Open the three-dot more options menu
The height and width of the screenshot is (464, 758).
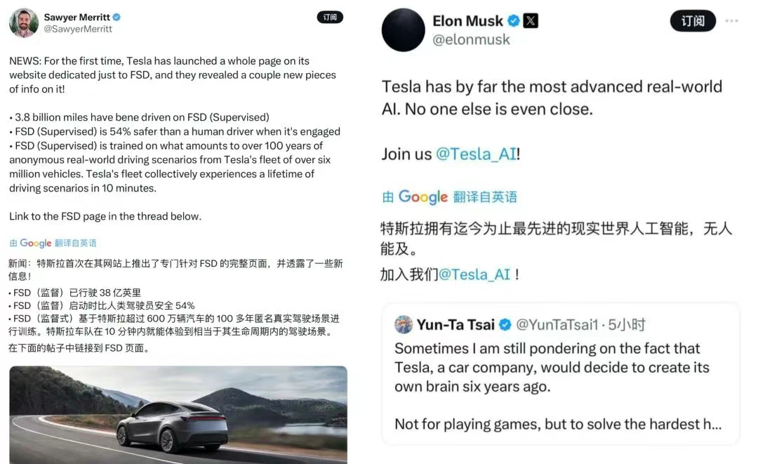click(x=731, y=21)
